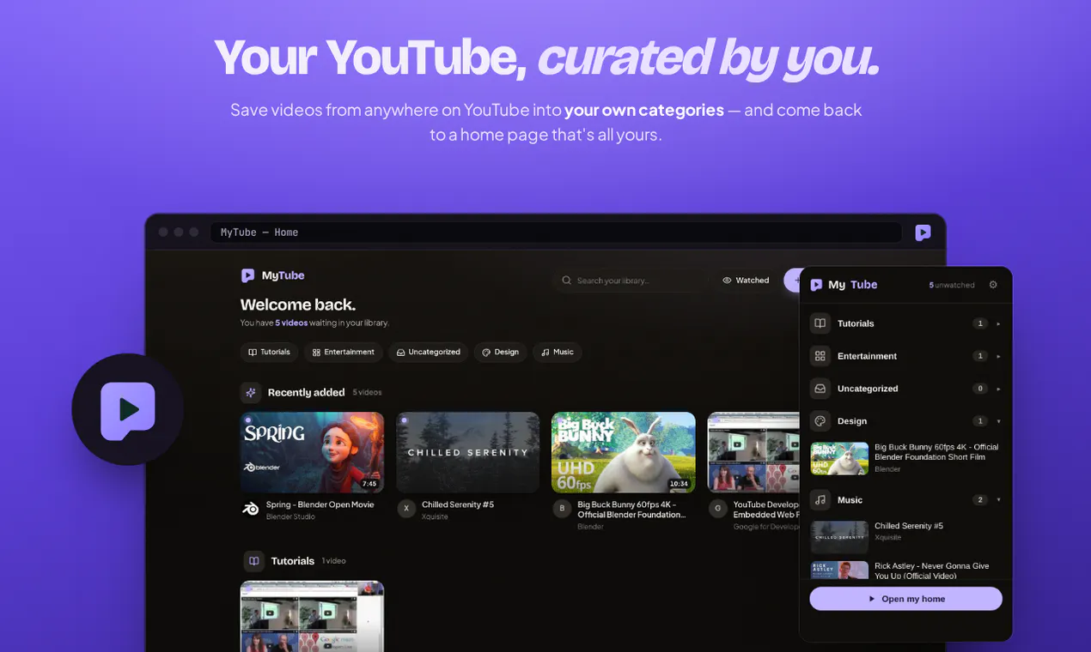Click the Design palette icon in the popup
This screenshot has height=652, width=1091.
point(820,421)
